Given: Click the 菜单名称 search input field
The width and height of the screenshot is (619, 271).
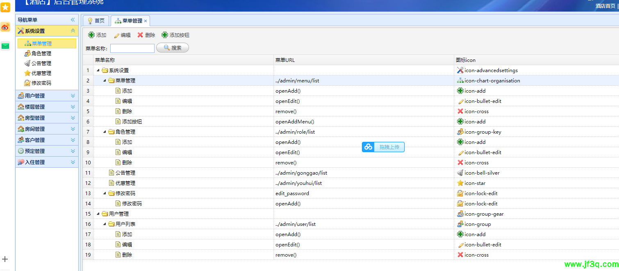Looking at the screenshot, I should point(132,48).
